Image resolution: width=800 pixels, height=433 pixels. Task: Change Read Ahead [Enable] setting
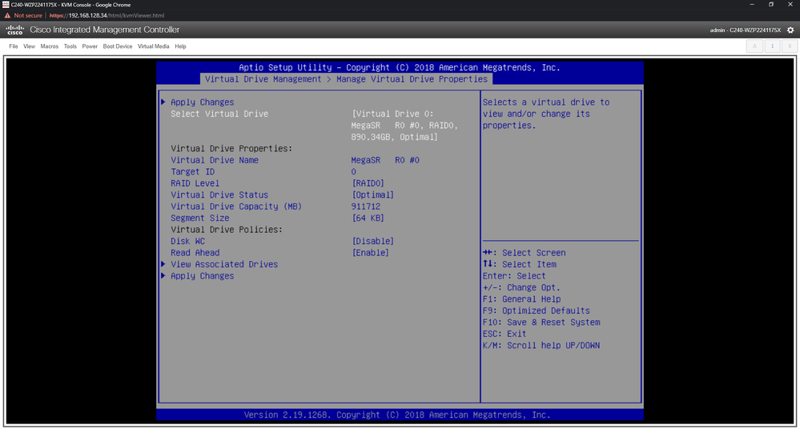tap(371, 252)
